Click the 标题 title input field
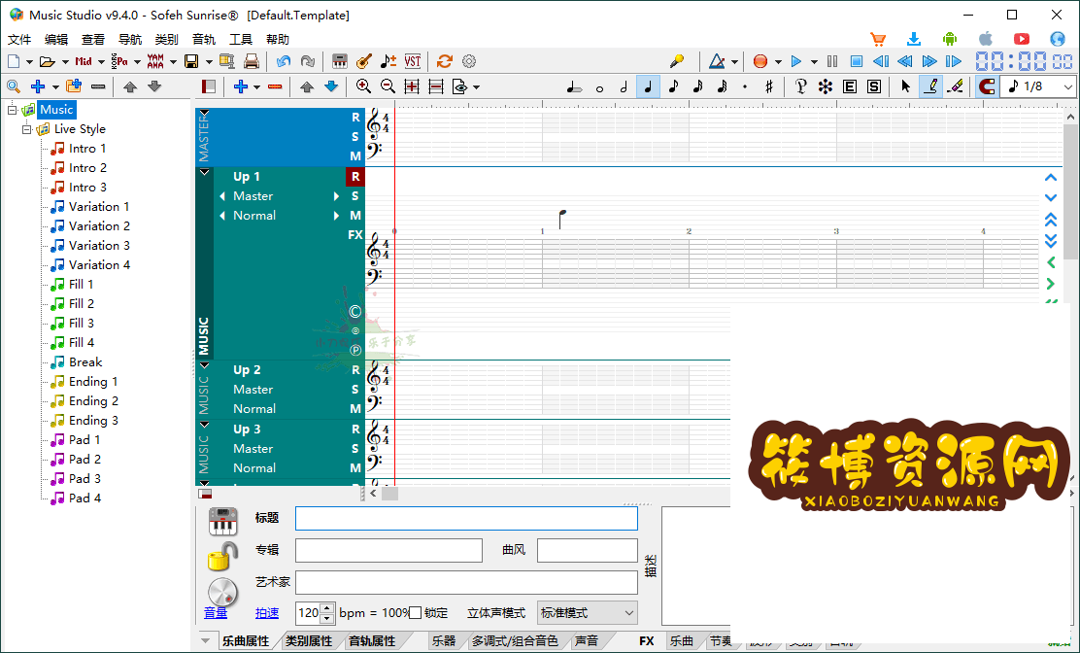Image resolution: width=1080 pixels, height=653 pixels. click(x=466, y=519)
